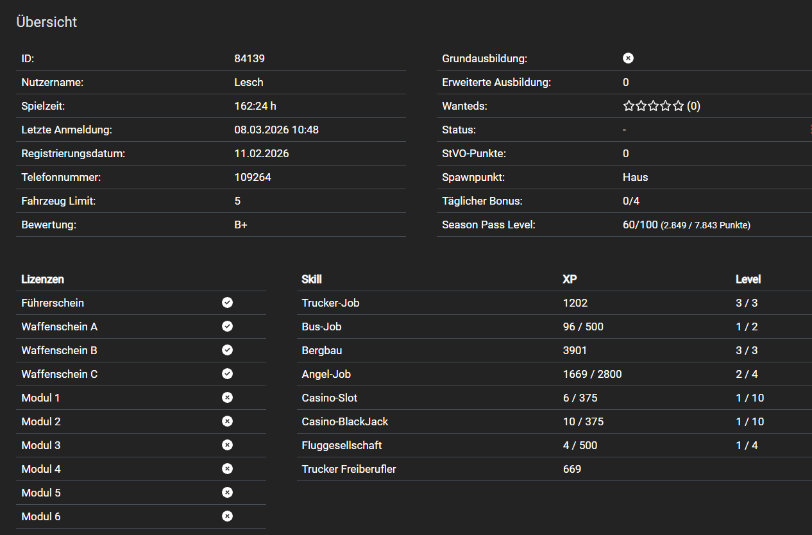
Task: Click the Grundausbildung cross status icon
Action: pos(628,58)
